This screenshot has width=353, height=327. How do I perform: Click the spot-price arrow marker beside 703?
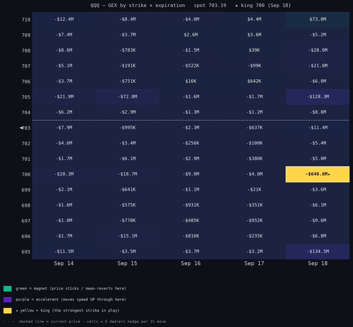tap(21, 128)
